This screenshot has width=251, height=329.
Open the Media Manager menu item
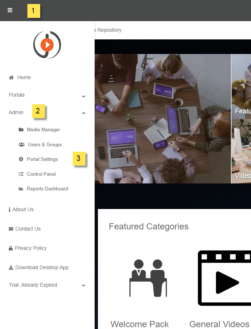coord(43,129)
